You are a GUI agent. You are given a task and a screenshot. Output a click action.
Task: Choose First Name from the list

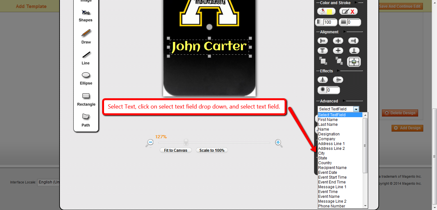point(340,120)
